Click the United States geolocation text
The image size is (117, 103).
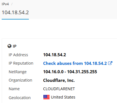[63, 97]
